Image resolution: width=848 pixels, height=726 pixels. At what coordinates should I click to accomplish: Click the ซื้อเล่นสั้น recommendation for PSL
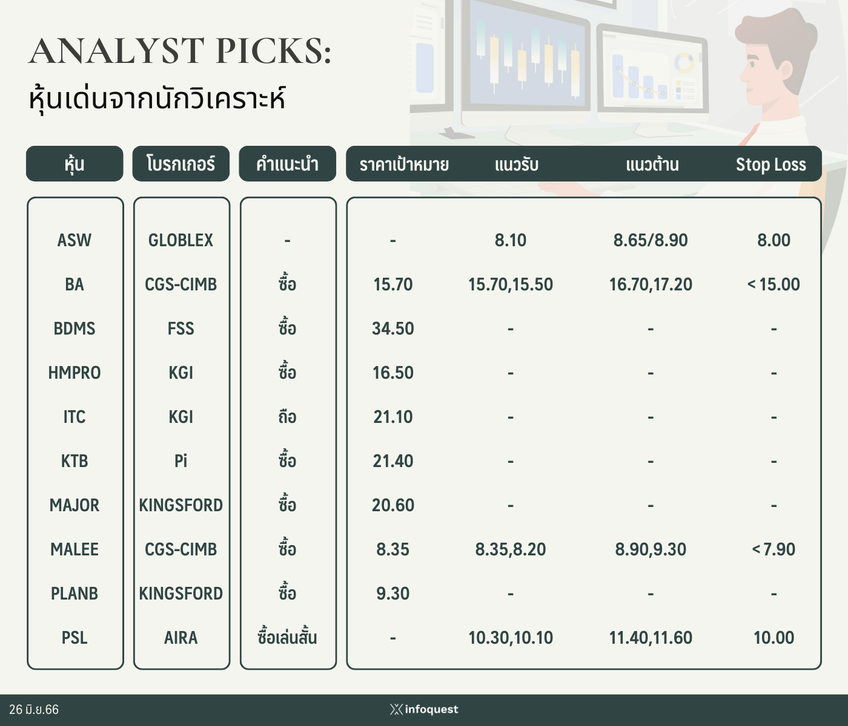point(288,637)
